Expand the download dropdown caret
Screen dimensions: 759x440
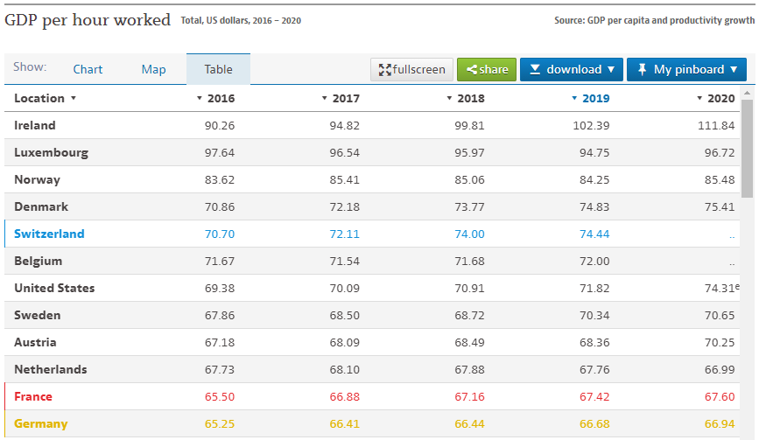611,69
